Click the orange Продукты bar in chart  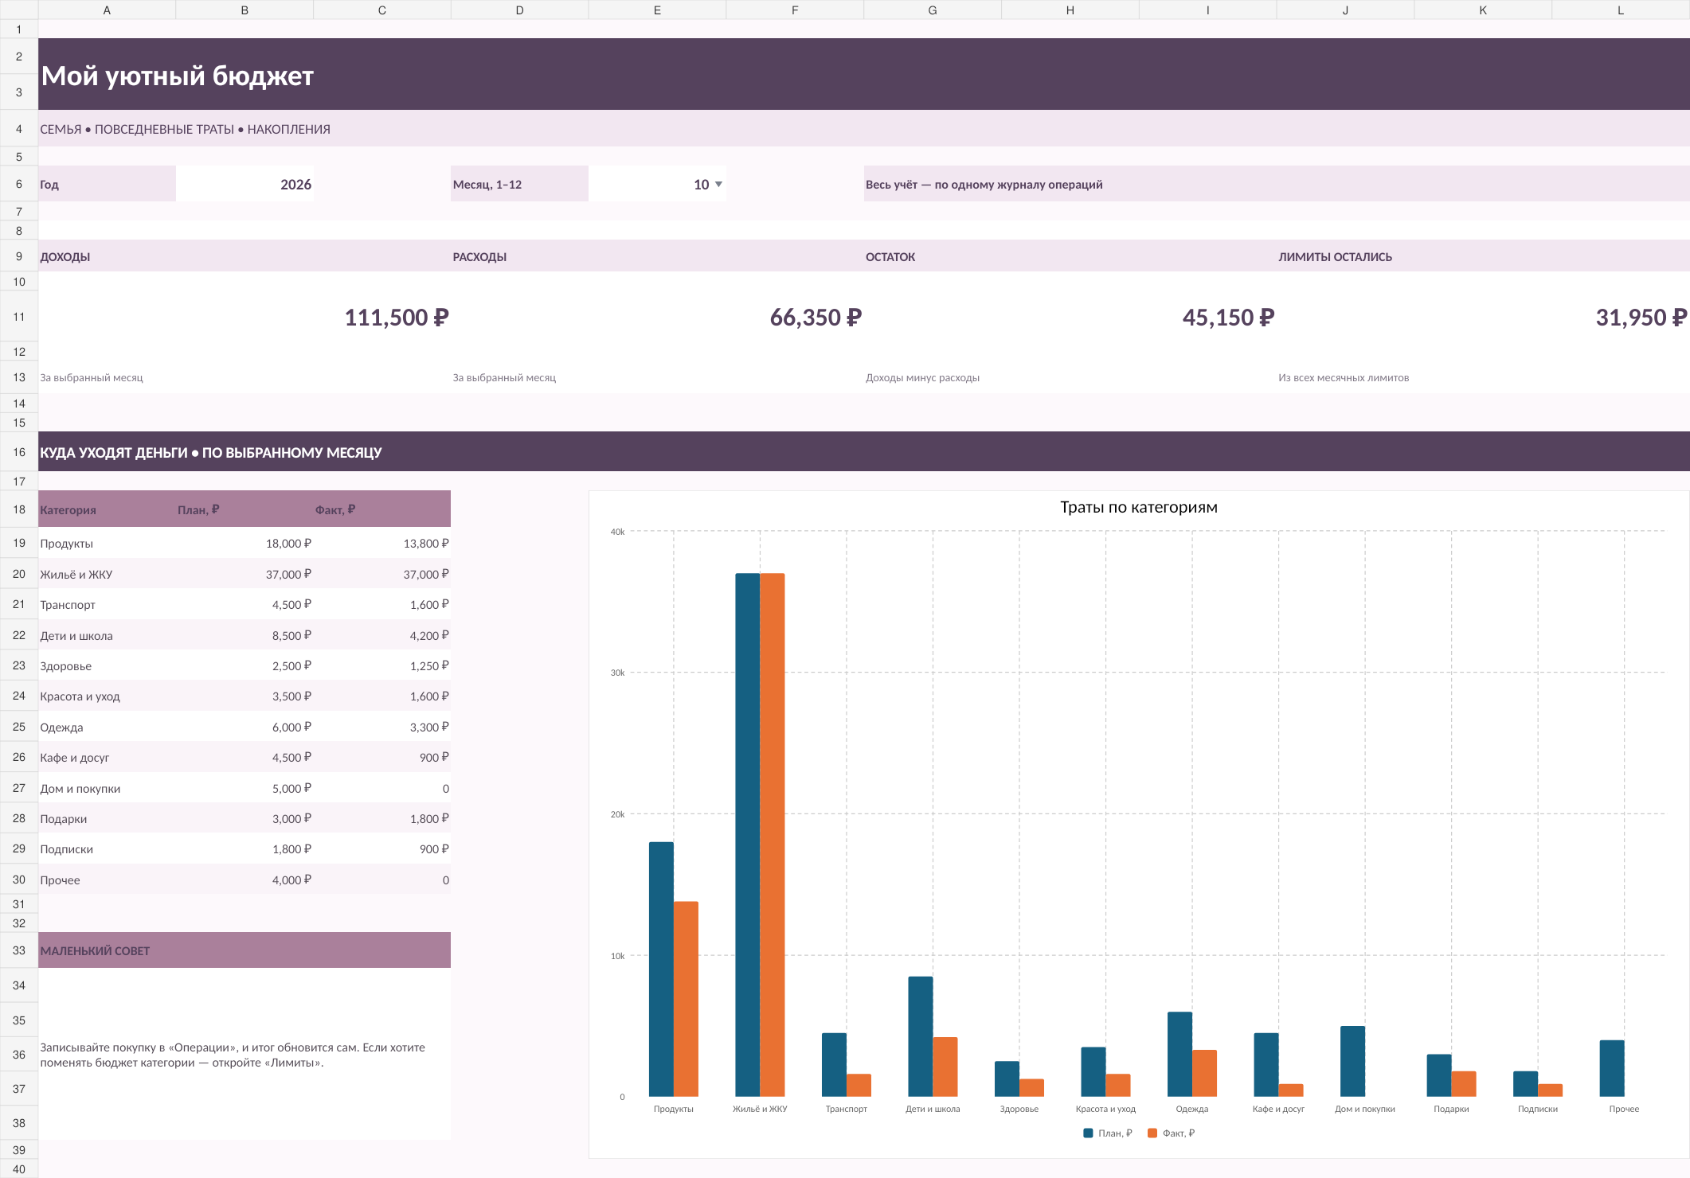tap(686, 999)
